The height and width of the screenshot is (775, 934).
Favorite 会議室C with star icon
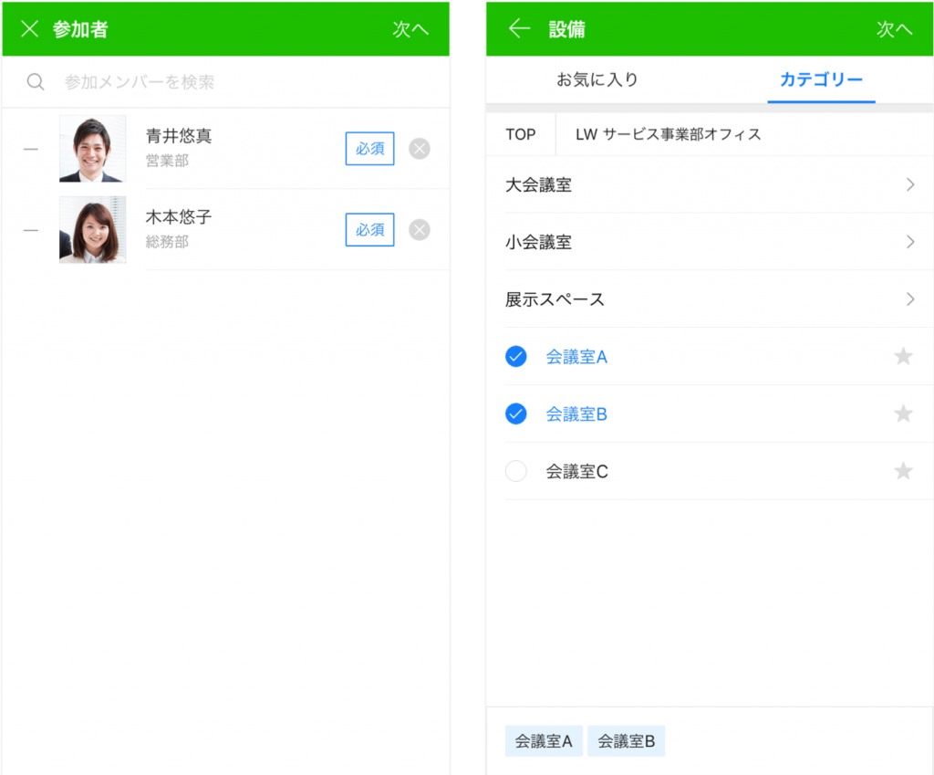pyautogui.click(x=903, y=472)
